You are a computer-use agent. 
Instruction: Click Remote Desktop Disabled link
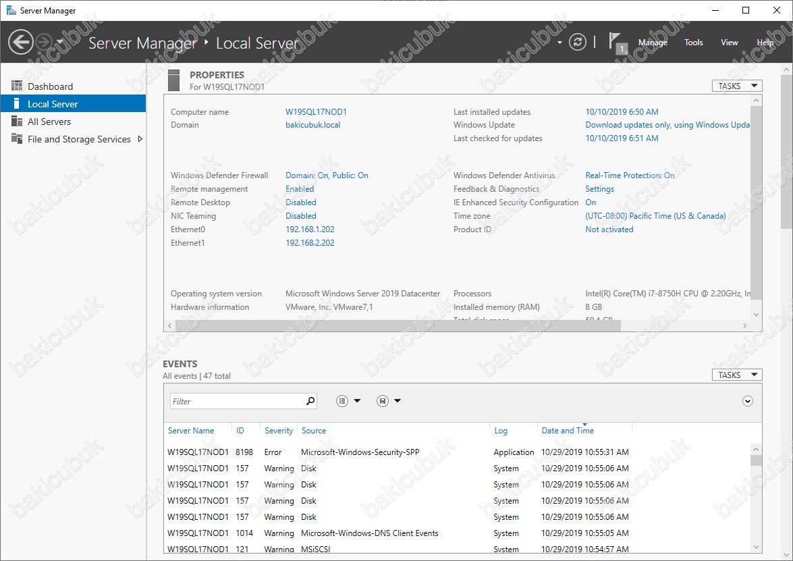coord(300,203)
